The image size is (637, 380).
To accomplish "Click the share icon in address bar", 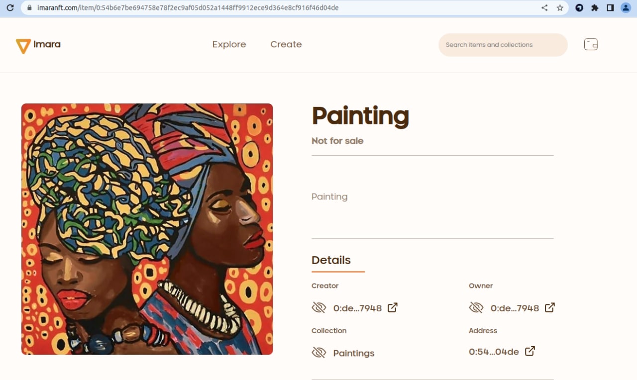I will click(544, 8).
